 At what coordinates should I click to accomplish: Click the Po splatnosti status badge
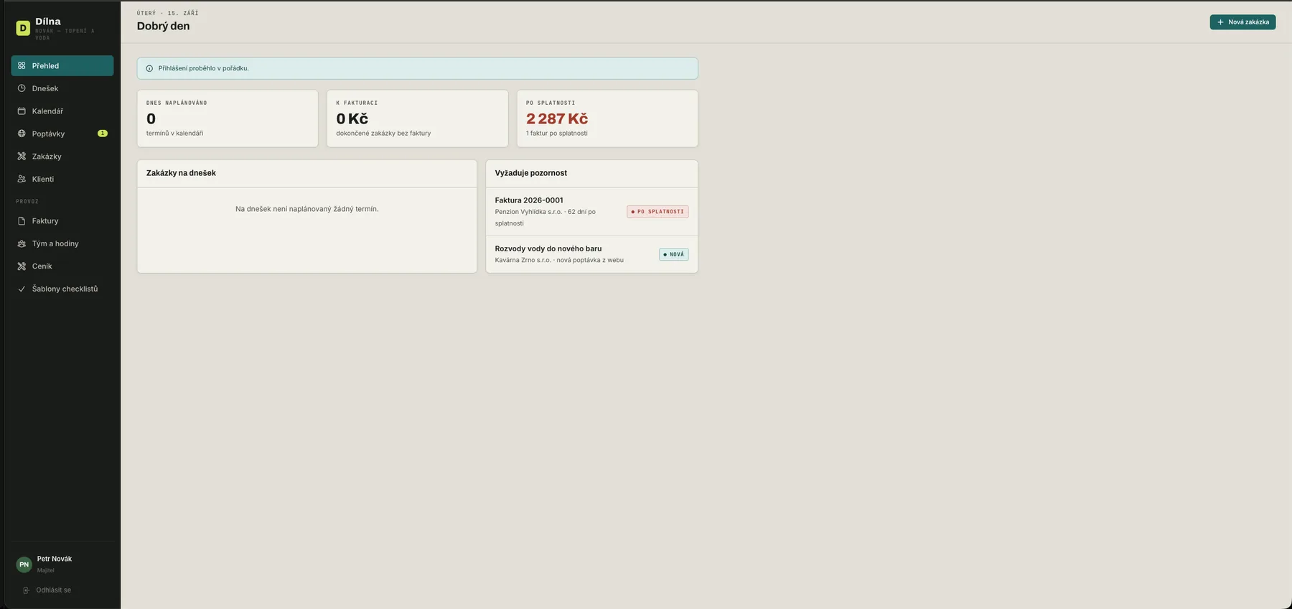point(657,212)
